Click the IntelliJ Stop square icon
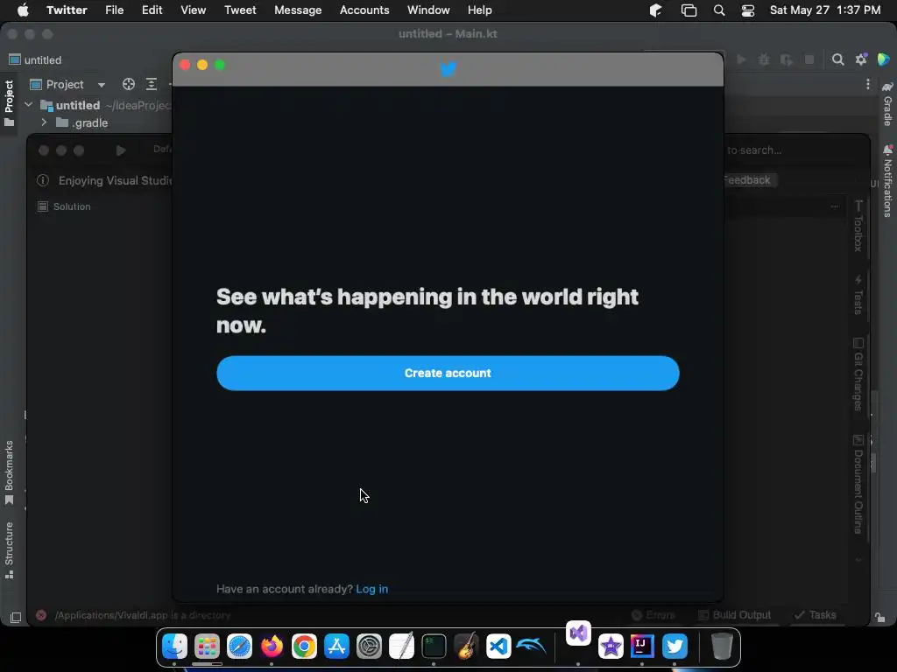Image resolution: width=897 pixels, height=672 pixels. pos(809,59)
